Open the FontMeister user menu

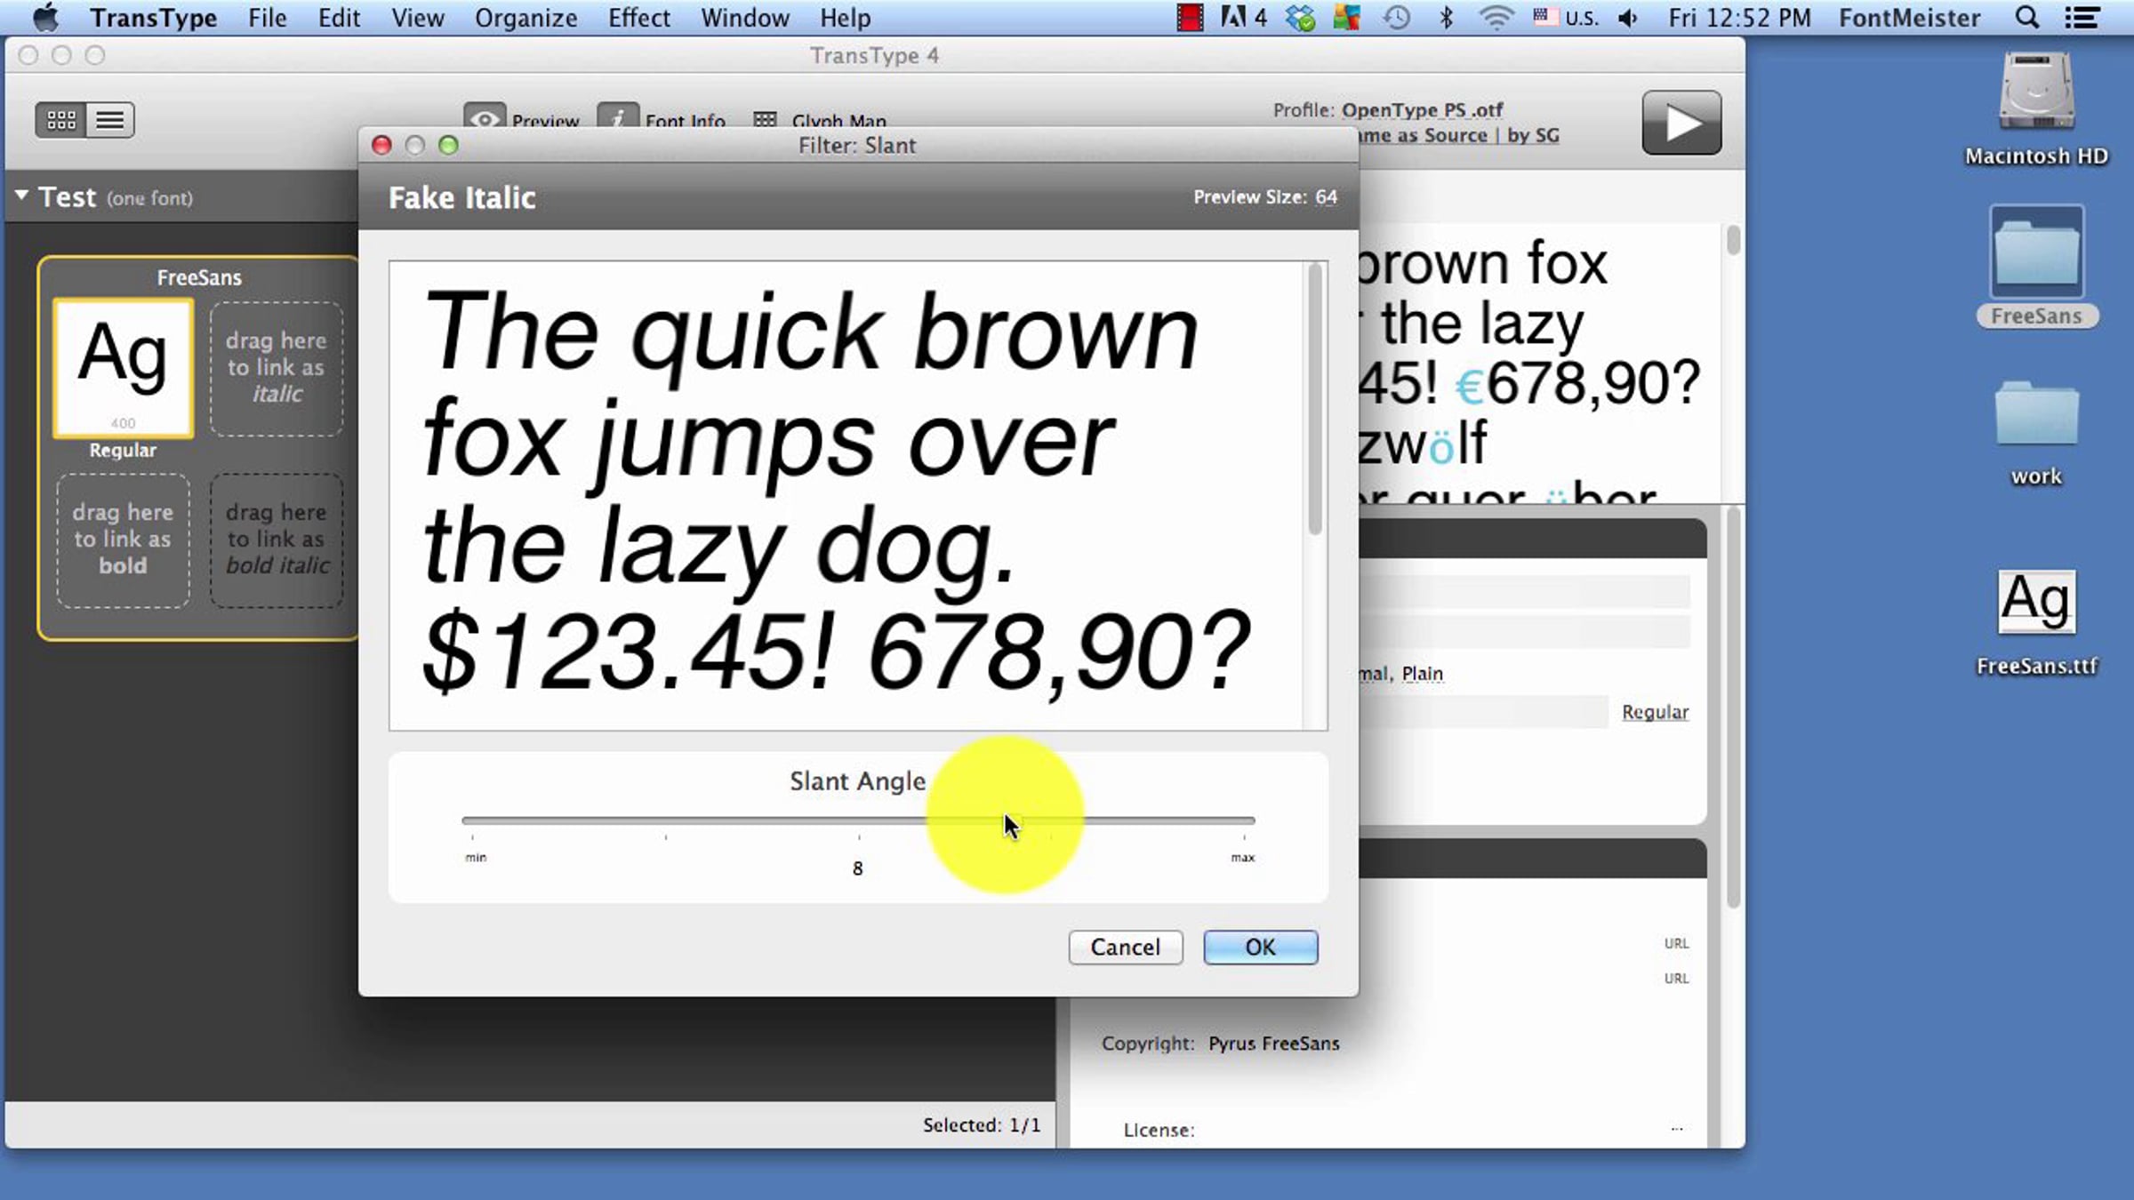point(1909,18)
